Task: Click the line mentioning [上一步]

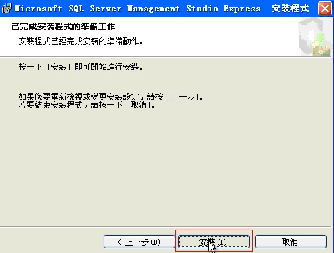Action: pos(111,97)
